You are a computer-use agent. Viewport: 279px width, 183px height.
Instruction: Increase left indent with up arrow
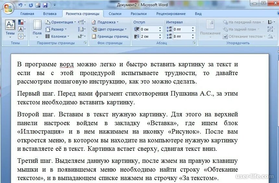(160, 28)
